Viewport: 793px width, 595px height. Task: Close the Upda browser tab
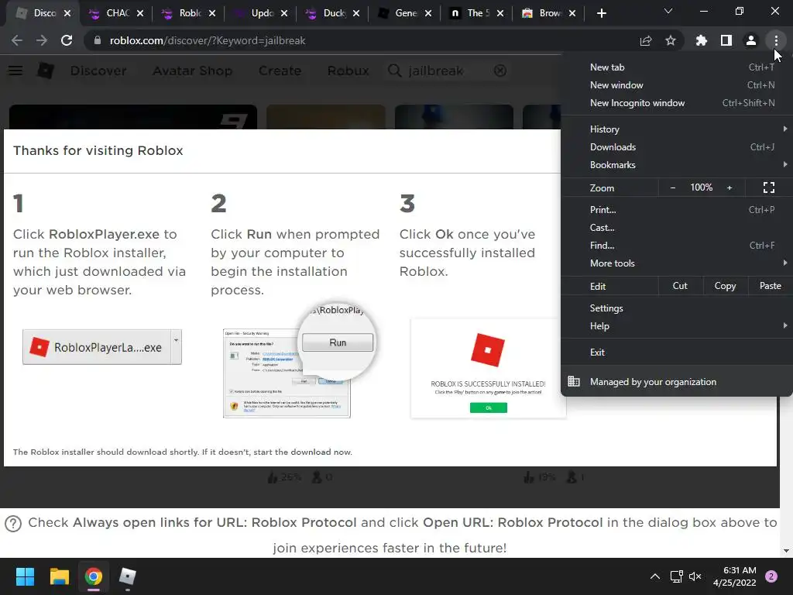coord(284,14)
